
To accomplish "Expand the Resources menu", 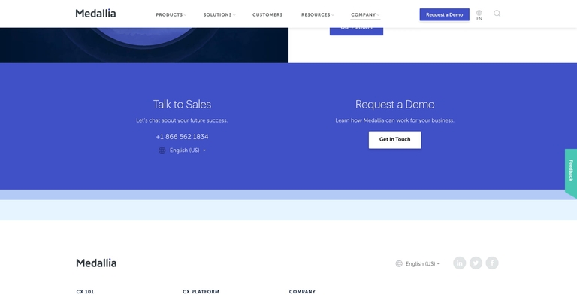I will [x=318, y=15].
